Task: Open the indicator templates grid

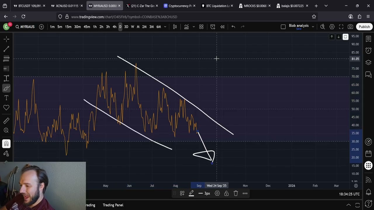Action: tap(201, 27)
